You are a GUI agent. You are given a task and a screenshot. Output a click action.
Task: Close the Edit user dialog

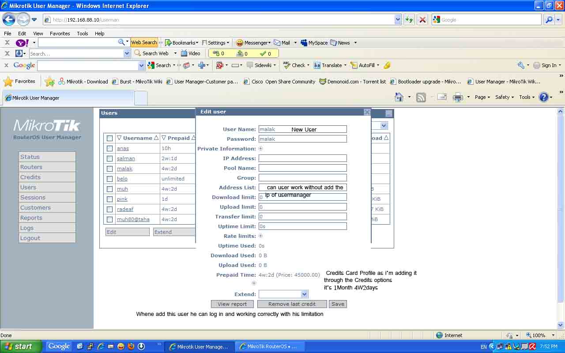click(x=367, y=112)
